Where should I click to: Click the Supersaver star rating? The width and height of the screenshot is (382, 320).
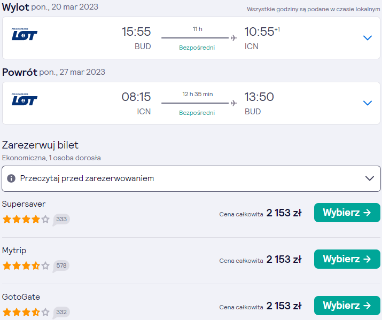point(26,220)
